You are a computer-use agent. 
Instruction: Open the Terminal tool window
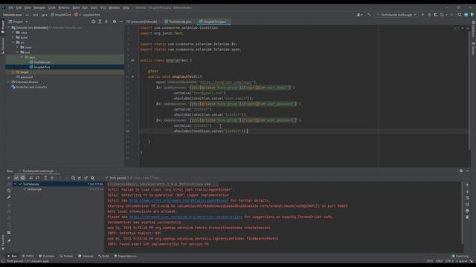(x=86, y=256)
